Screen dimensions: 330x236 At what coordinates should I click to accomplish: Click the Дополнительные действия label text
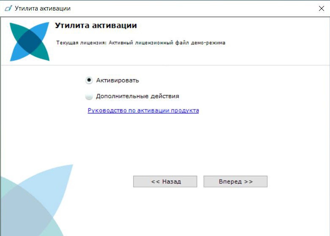(x=137, y=96)
